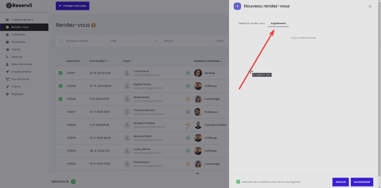The image size is (381, 188).
Task: Open the Thème sidebar icon
Action: (7, 87)
